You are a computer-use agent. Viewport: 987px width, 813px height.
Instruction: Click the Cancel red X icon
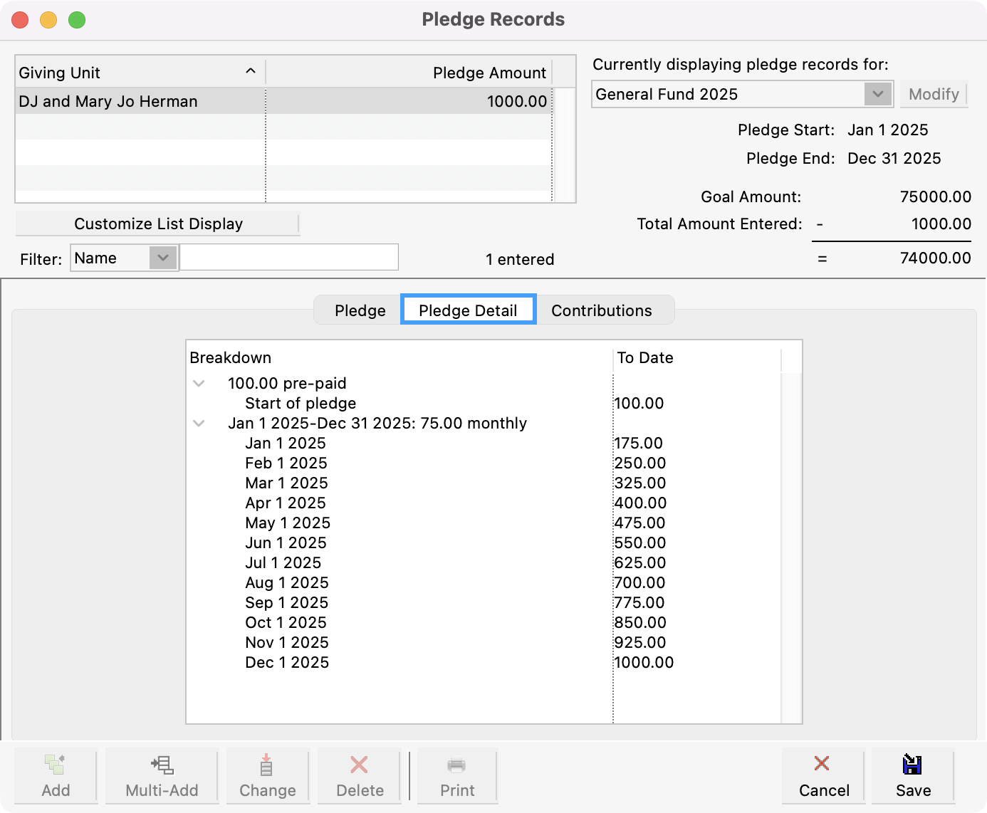pyautogui.click(x=822, y=763)
